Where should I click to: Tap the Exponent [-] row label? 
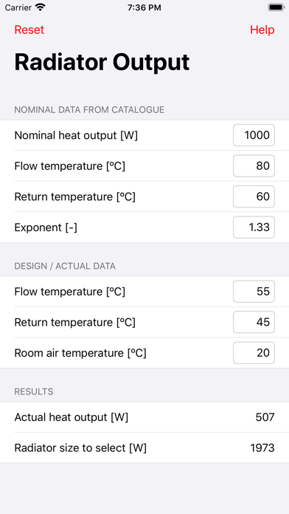46,227
